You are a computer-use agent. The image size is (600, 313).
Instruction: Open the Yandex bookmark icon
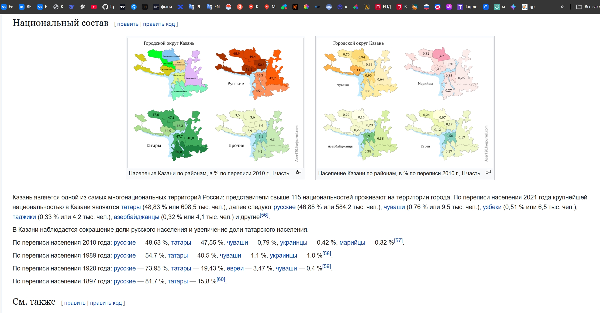[240, 7]
